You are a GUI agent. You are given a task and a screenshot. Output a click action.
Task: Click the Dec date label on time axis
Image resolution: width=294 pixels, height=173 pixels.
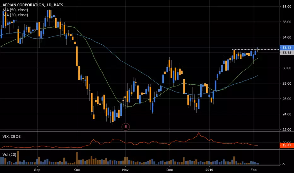pos(169,170)
